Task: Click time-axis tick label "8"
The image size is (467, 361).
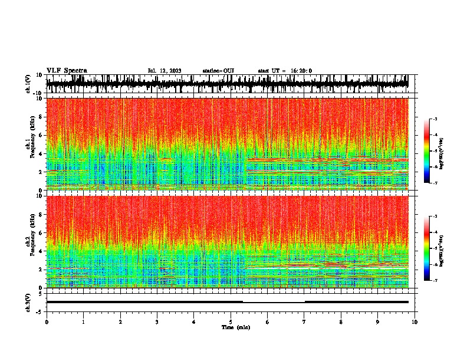Action: [x=341, y=322]
